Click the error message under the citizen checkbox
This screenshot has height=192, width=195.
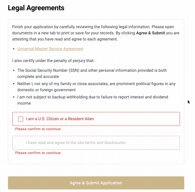[x=38, y=129]
